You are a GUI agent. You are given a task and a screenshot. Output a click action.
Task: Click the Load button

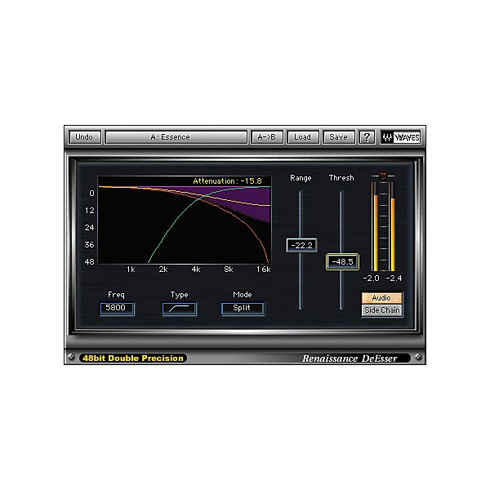click(x=303, y=137)
